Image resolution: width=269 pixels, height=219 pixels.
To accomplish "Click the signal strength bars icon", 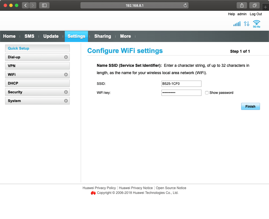I will click(x=237, y=24).
